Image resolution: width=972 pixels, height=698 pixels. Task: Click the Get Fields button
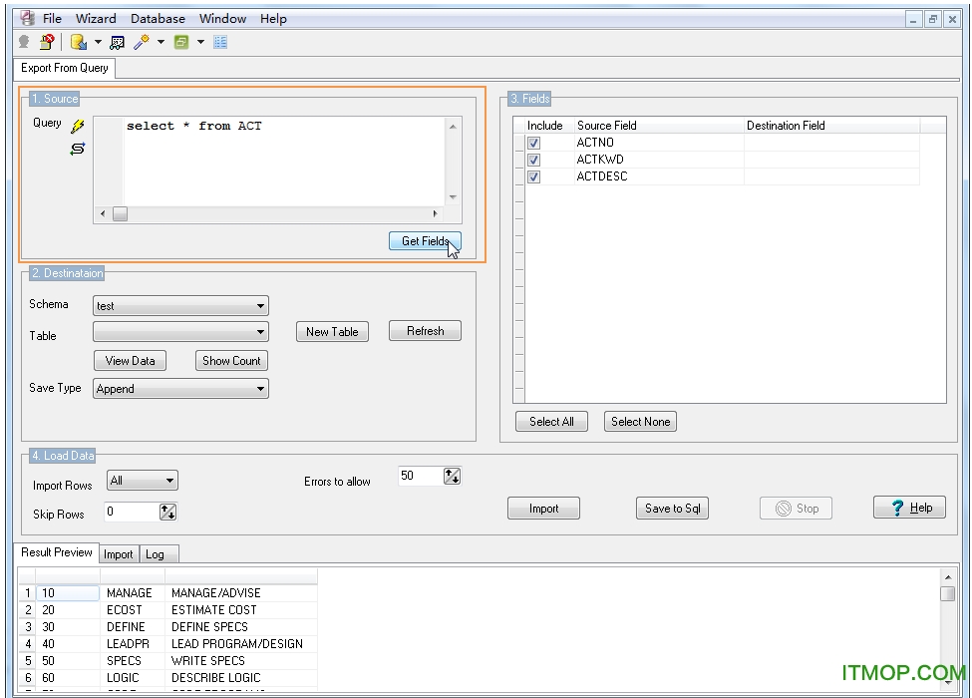pyautogui.click(x=425, y=240)
